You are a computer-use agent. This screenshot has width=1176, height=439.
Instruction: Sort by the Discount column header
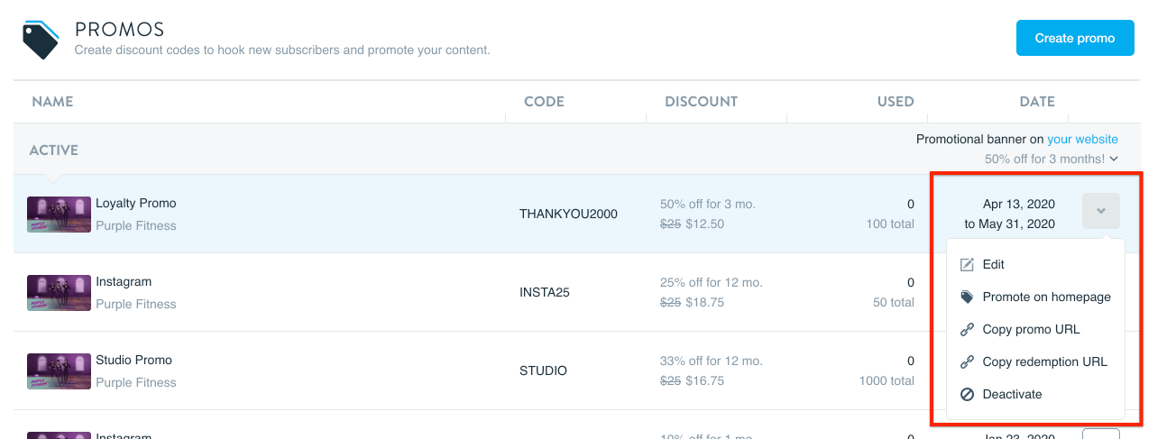click(701, 102)
